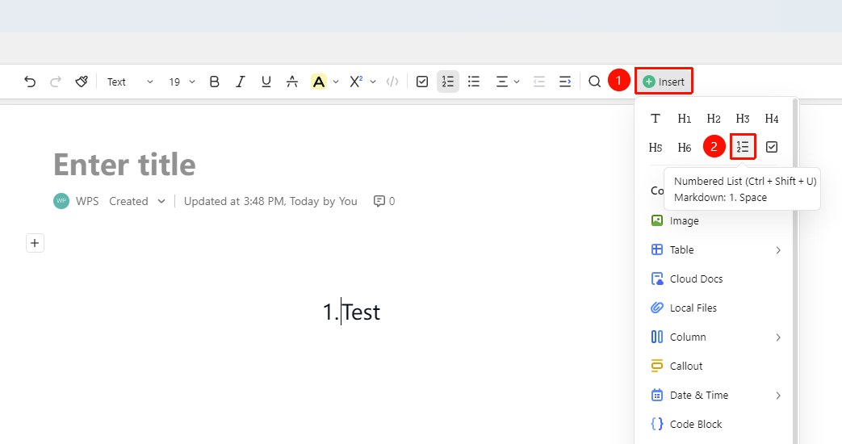Select H3 heading style
This screenshot has width=842, height=444.
[743, 118]
